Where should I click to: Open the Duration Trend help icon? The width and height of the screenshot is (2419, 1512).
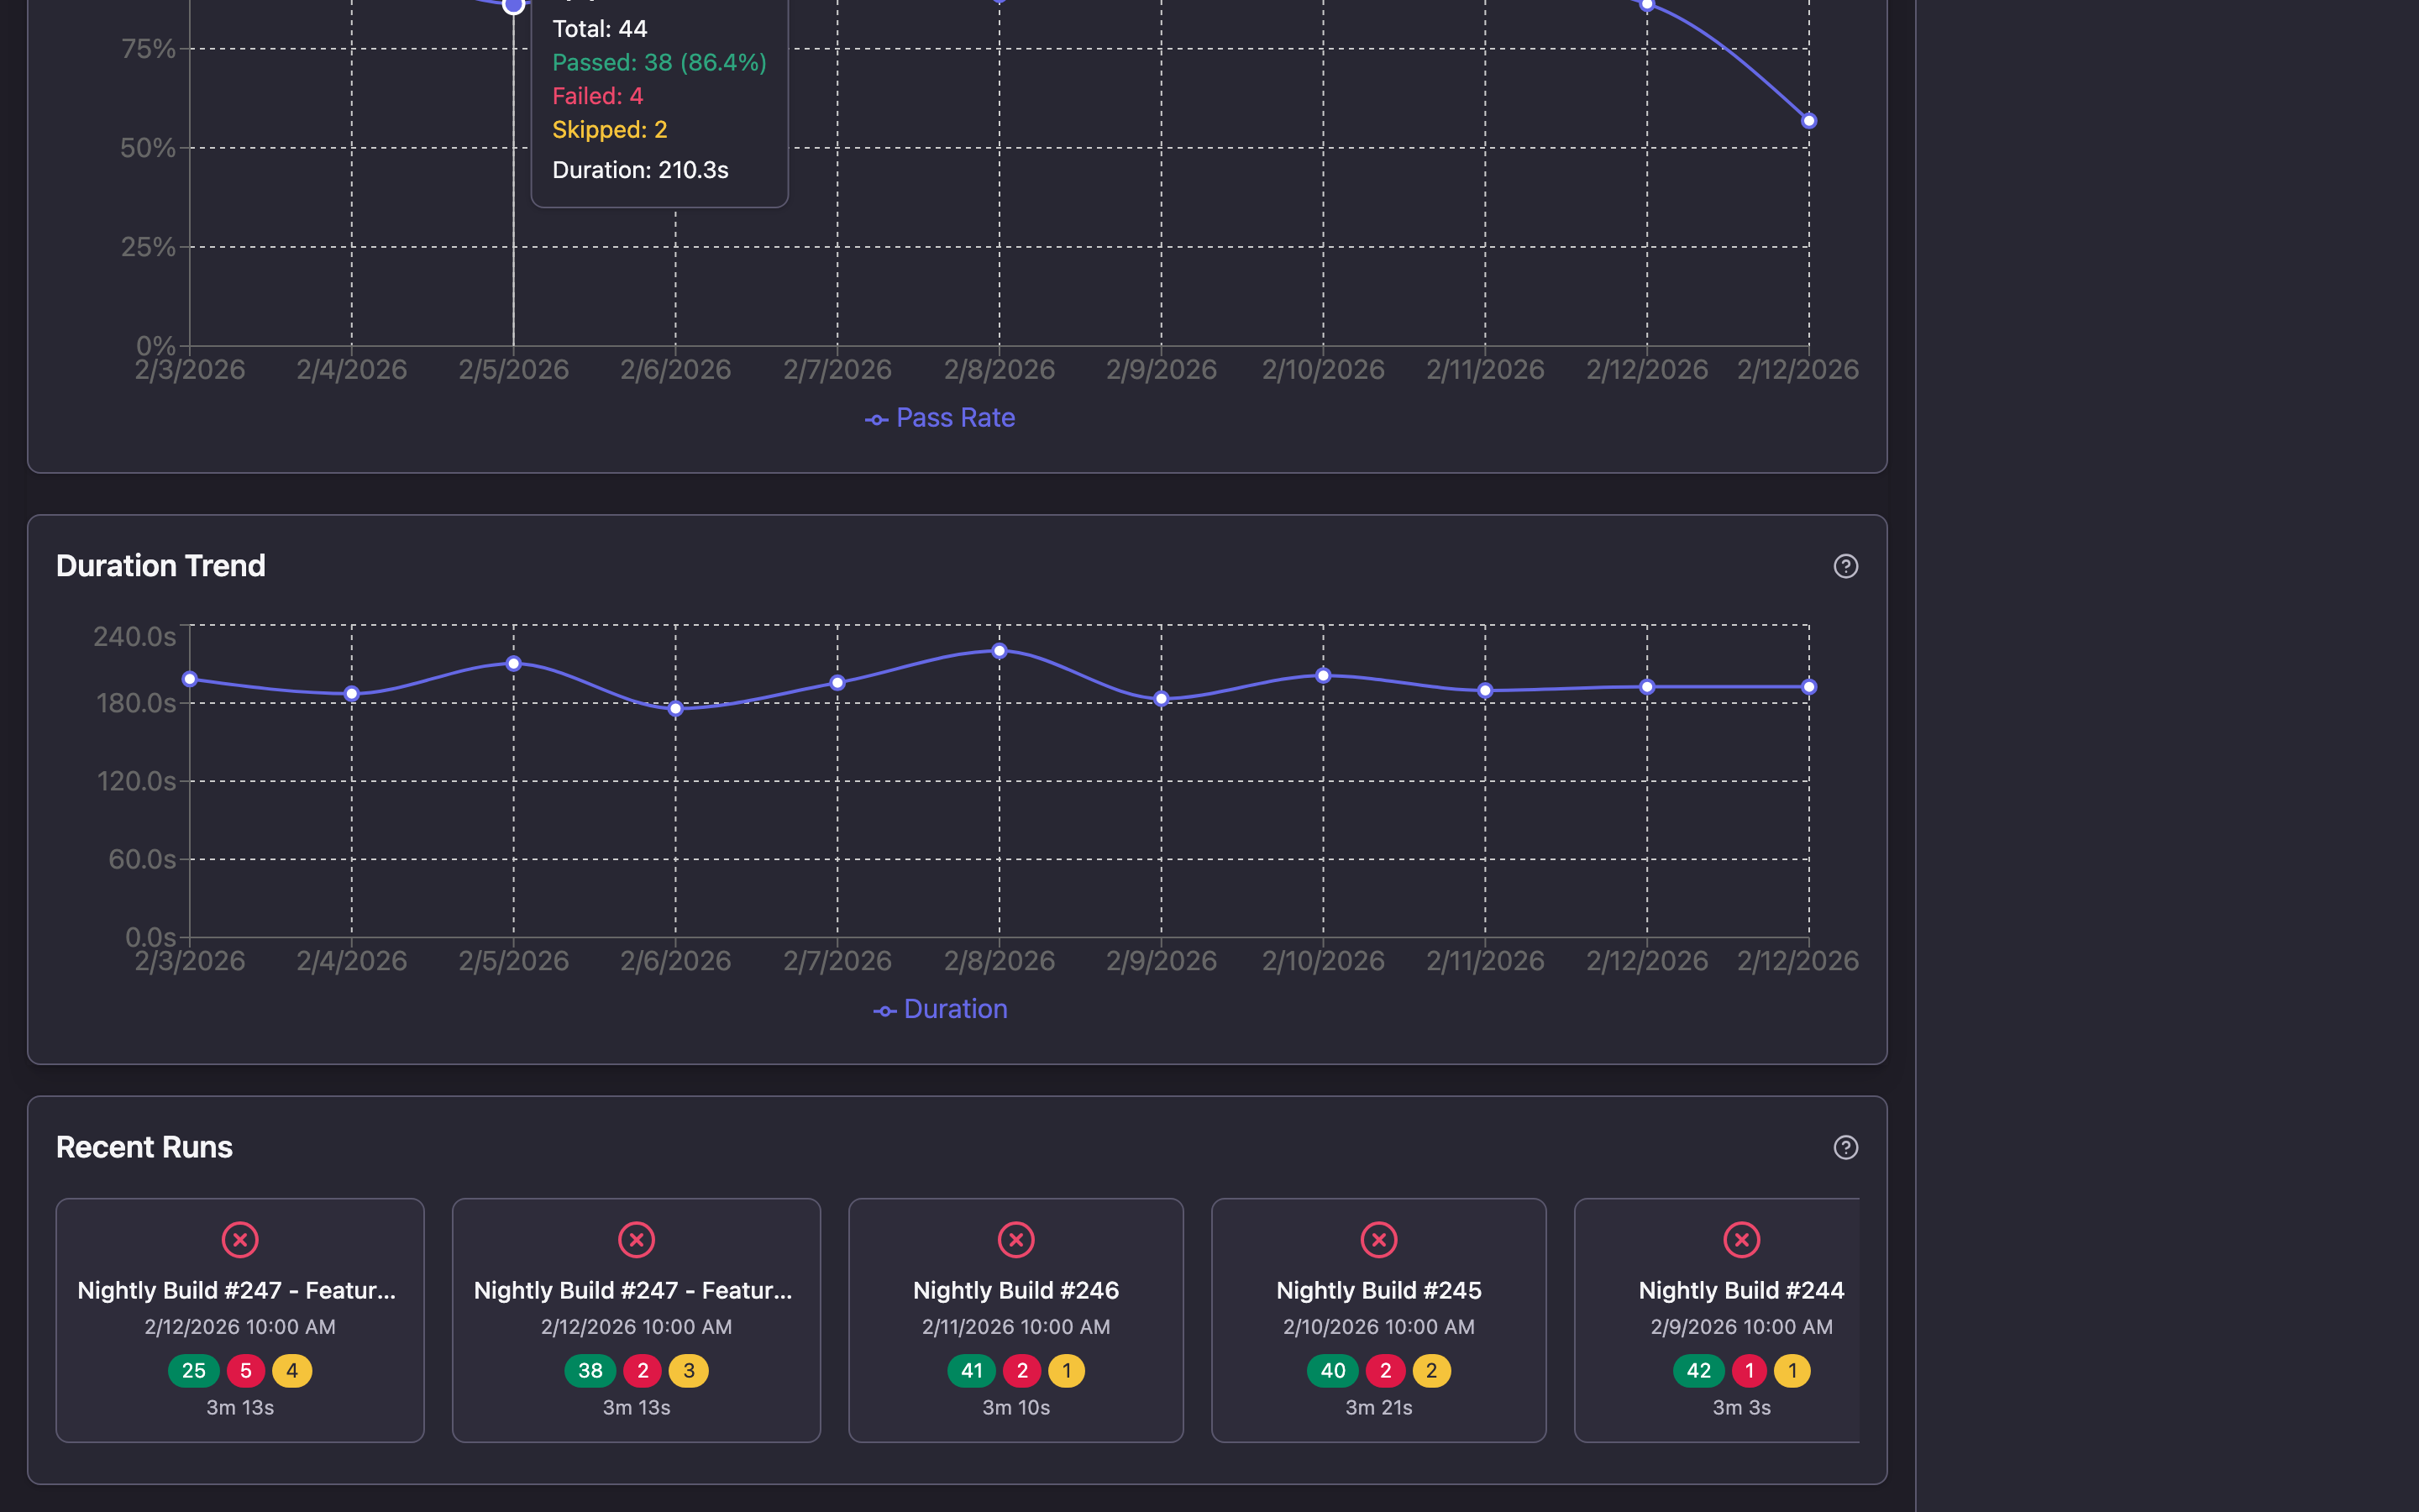(1845, 566)
